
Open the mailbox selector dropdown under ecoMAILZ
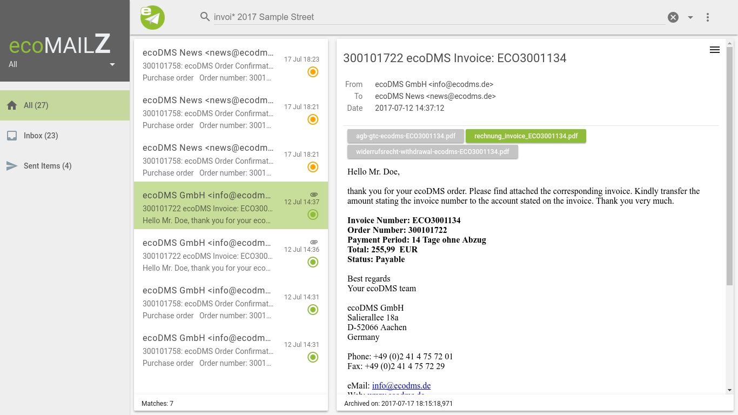coord(112,64)
